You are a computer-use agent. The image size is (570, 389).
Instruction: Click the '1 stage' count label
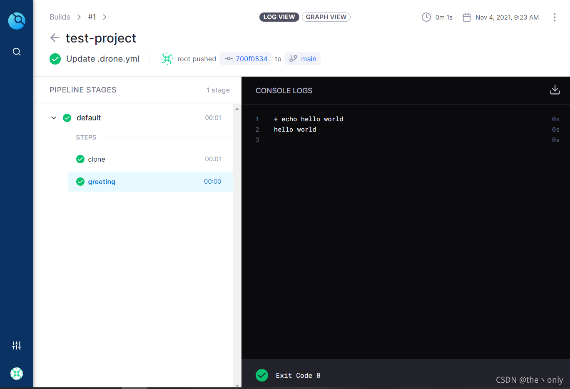[218, 90]
